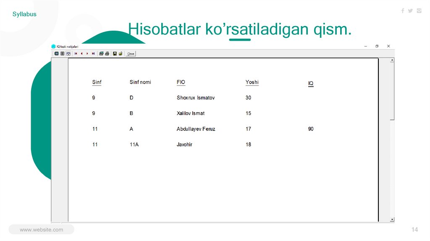Select the zoom to page width icon
Image resolution: width=430 pixels, height=241 pixels.
(x=68, y=54)
